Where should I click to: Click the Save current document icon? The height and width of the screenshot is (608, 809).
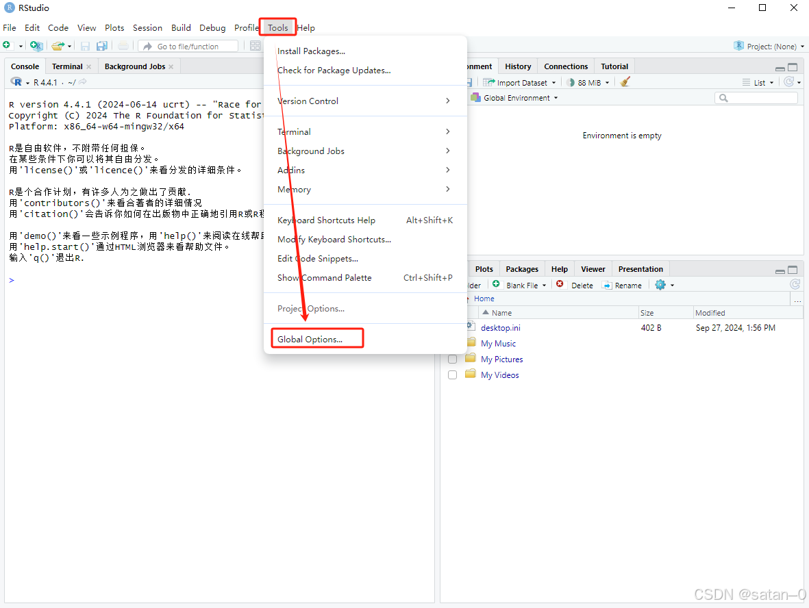click(x=85, y=46)
